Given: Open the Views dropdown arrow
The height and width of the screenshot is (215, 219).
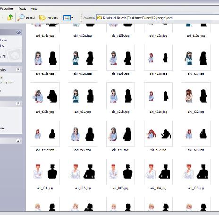Looking at the screenshot, I should [72, 17].
